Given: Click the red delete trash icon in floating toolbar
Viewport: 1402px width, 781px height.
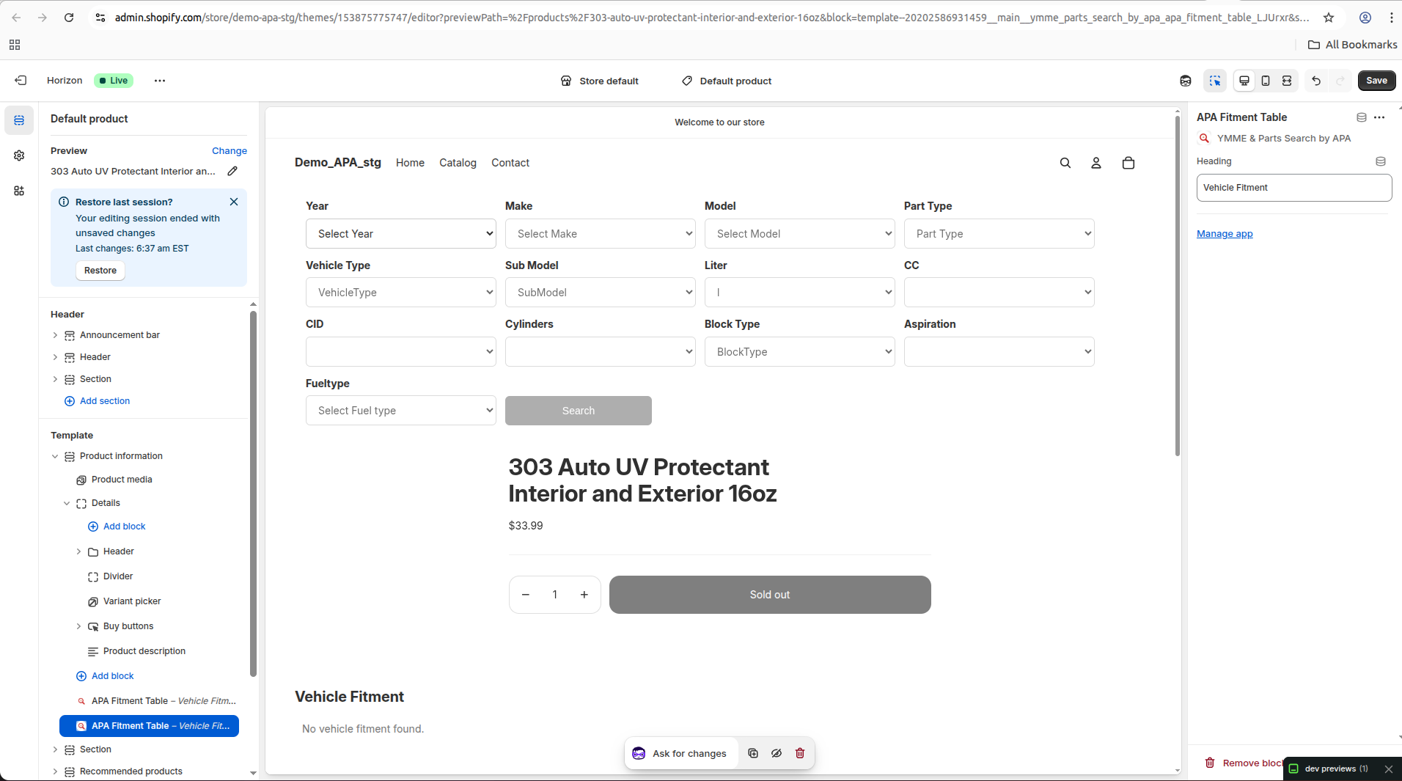Looking at the screenshot, I should tap(800, 753).
